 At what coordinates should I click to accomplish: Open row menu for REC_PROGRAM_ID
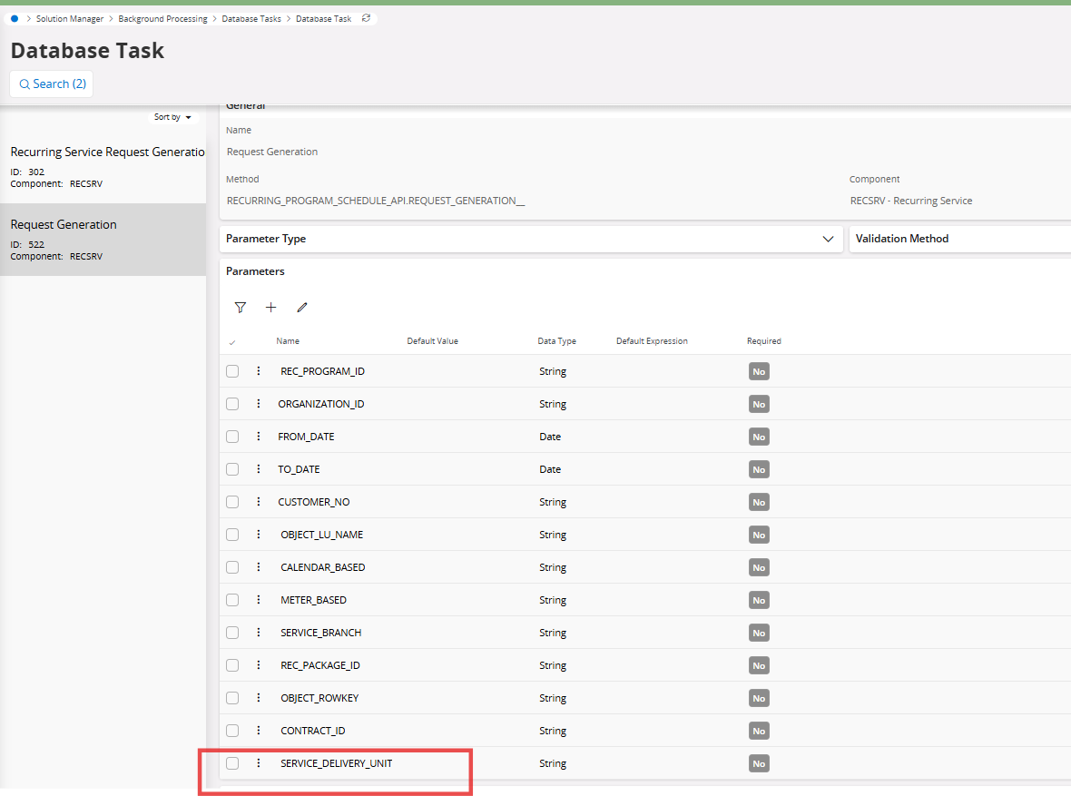pyautogui.click(x=258, y=371)
